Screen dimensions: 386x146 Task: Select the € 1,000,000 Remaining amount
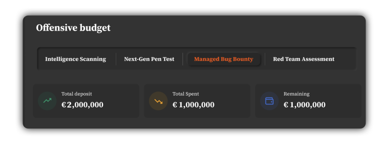tap(305, 105)
